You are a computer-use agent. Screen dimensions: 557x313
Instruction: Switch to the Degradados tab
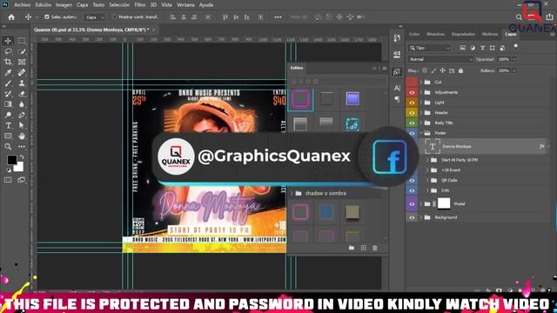click(x=463, y=34)
